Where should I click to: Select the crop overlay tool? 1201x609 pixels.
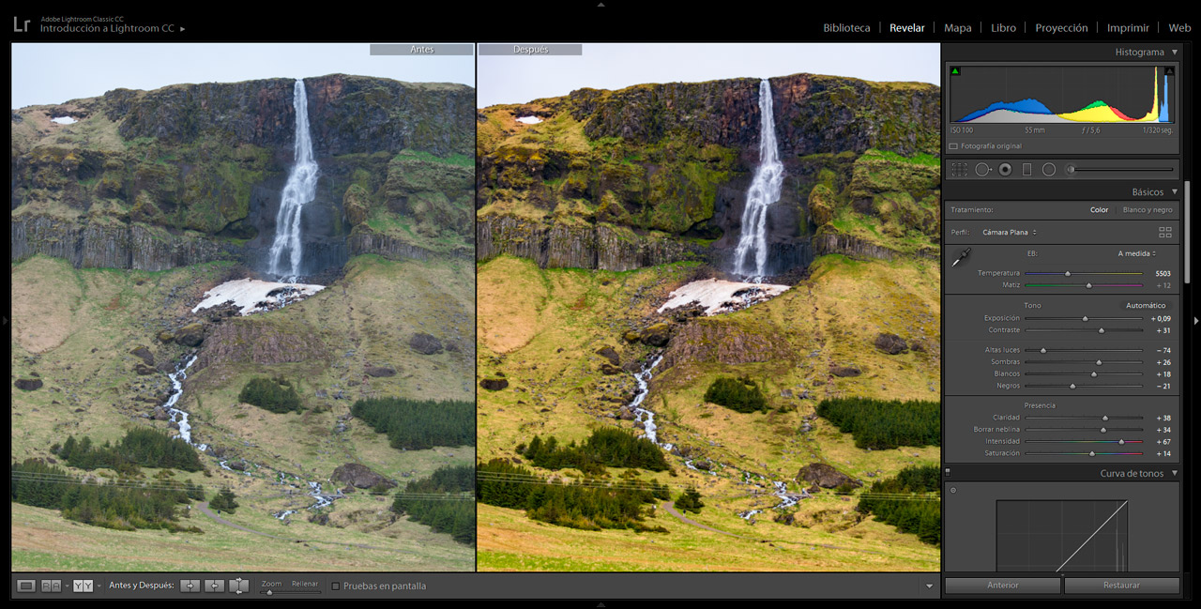click(959, 170)
